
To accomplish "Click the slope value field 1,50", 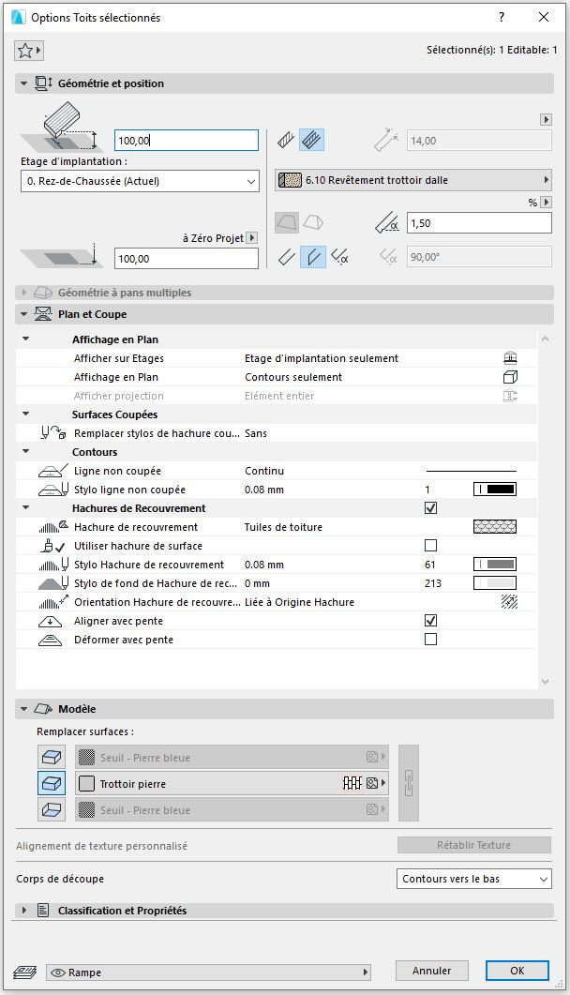I will tap(479, 223).
